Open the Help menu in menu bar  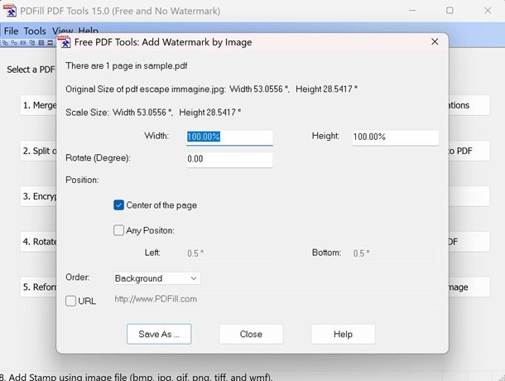[89, 31]
